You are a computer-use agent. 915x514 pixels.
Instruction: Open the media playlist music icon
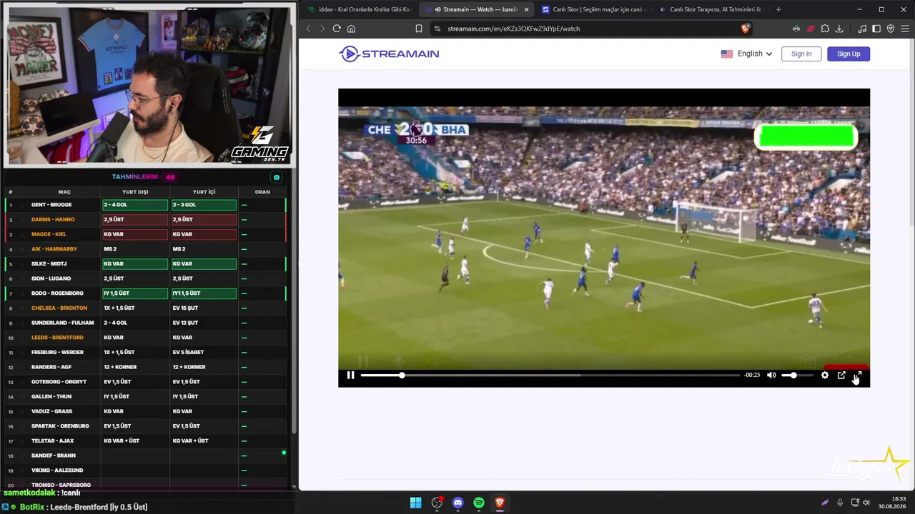pos(862,29)
